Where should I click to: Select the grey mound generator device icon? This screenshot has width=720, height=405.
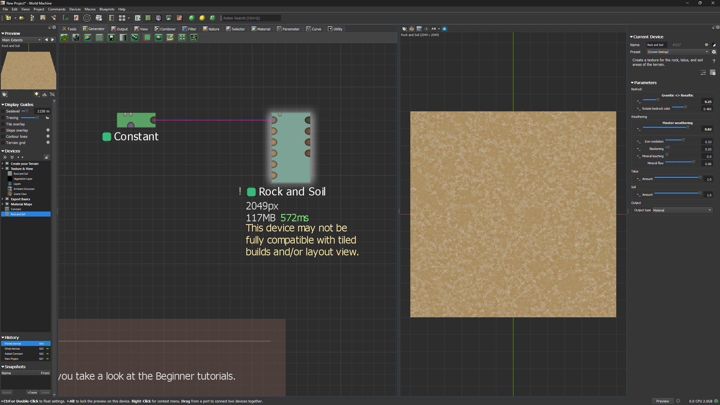[x=159, y=37]
